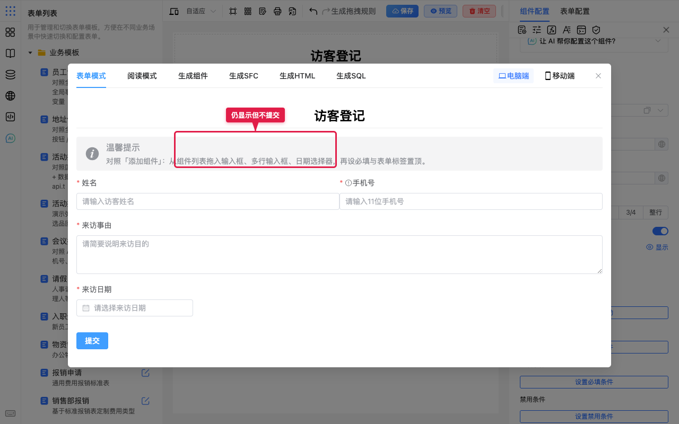This screenshot has height=424, width=679.
Task: Click the redo arrow
Action: tap(326, 11)
